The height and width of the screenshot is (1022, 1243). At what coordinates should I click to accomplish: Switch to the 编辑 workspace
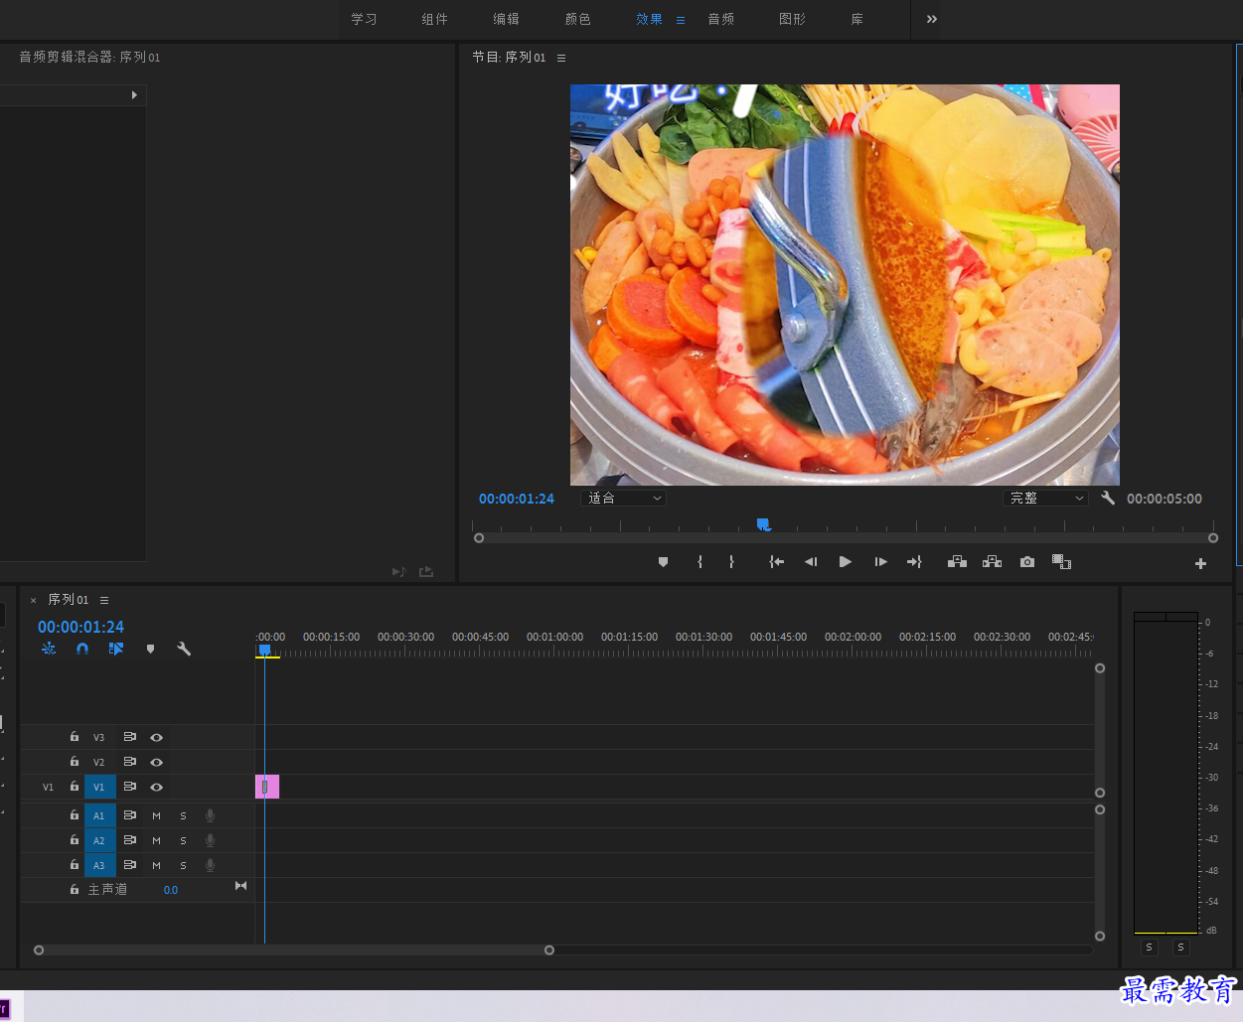click(507, 19)
